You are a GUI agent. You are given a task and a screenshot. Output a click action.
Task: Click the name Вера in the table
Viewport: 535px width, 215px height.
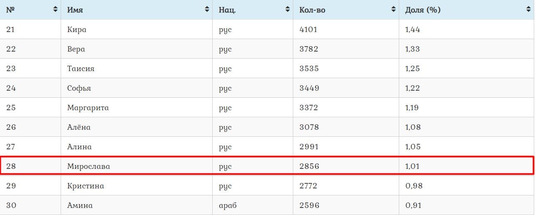point(76,49)
